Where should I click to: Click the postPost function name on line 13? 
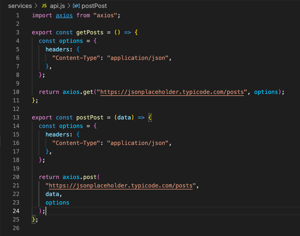89,117
